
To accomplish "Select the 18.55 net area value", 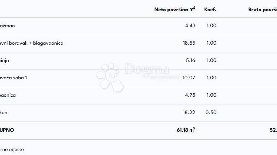I will tap(189, 43).
